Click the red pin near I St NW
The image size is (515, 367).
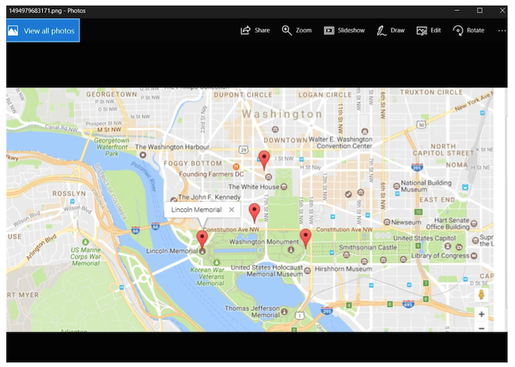[x=264, y=160]
